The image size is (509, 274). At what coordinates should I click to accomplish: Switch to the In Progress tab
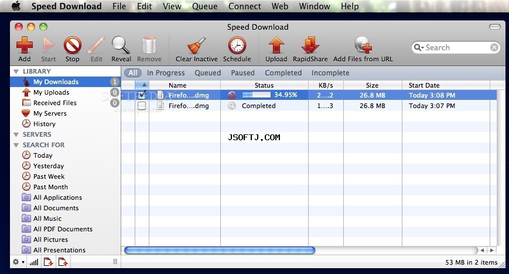click(x=166, y=73)
